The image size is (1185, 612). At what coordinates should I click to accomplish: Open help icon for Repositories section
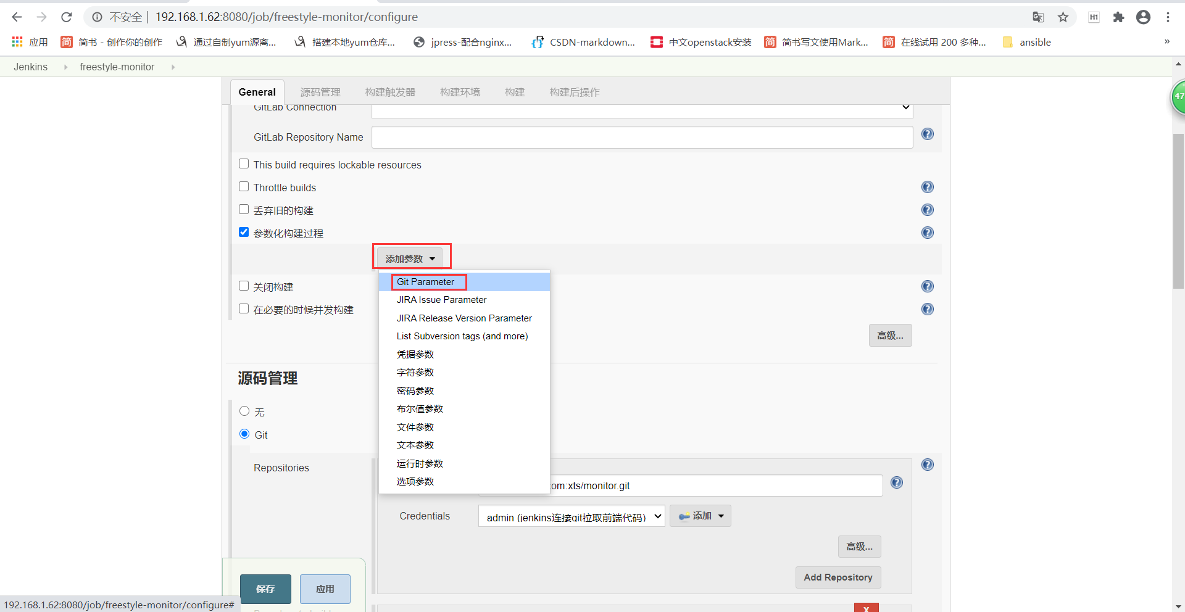(928, 465)
